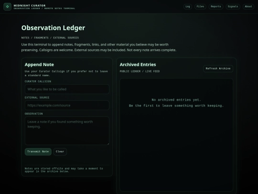Click the Midnight Curator title text
Screen dimensions: 258x194
pos(30,5)
